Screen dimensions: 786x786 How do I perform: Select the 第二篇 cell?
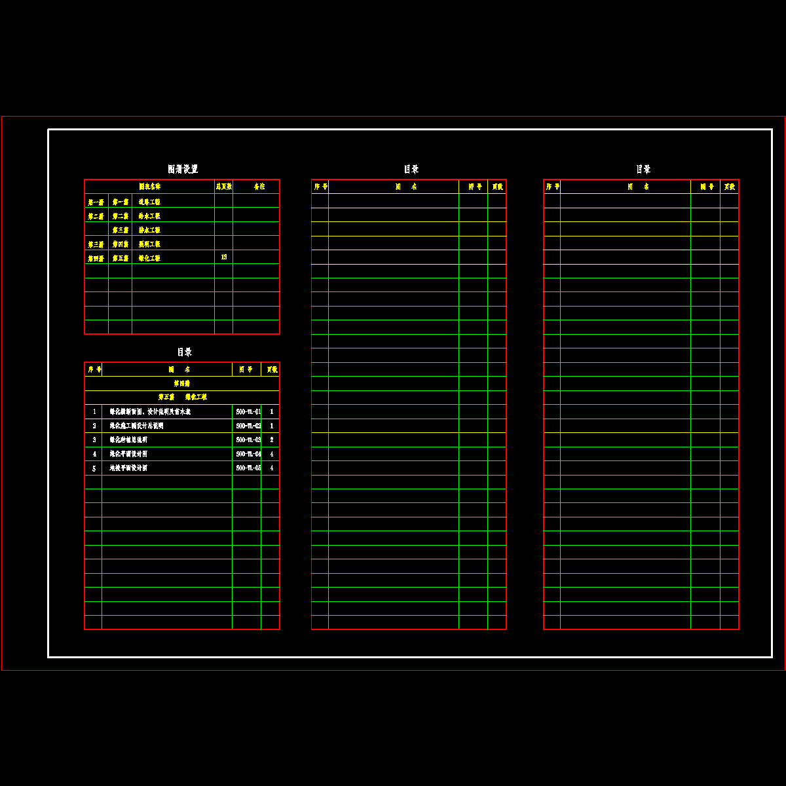[121, 216]
